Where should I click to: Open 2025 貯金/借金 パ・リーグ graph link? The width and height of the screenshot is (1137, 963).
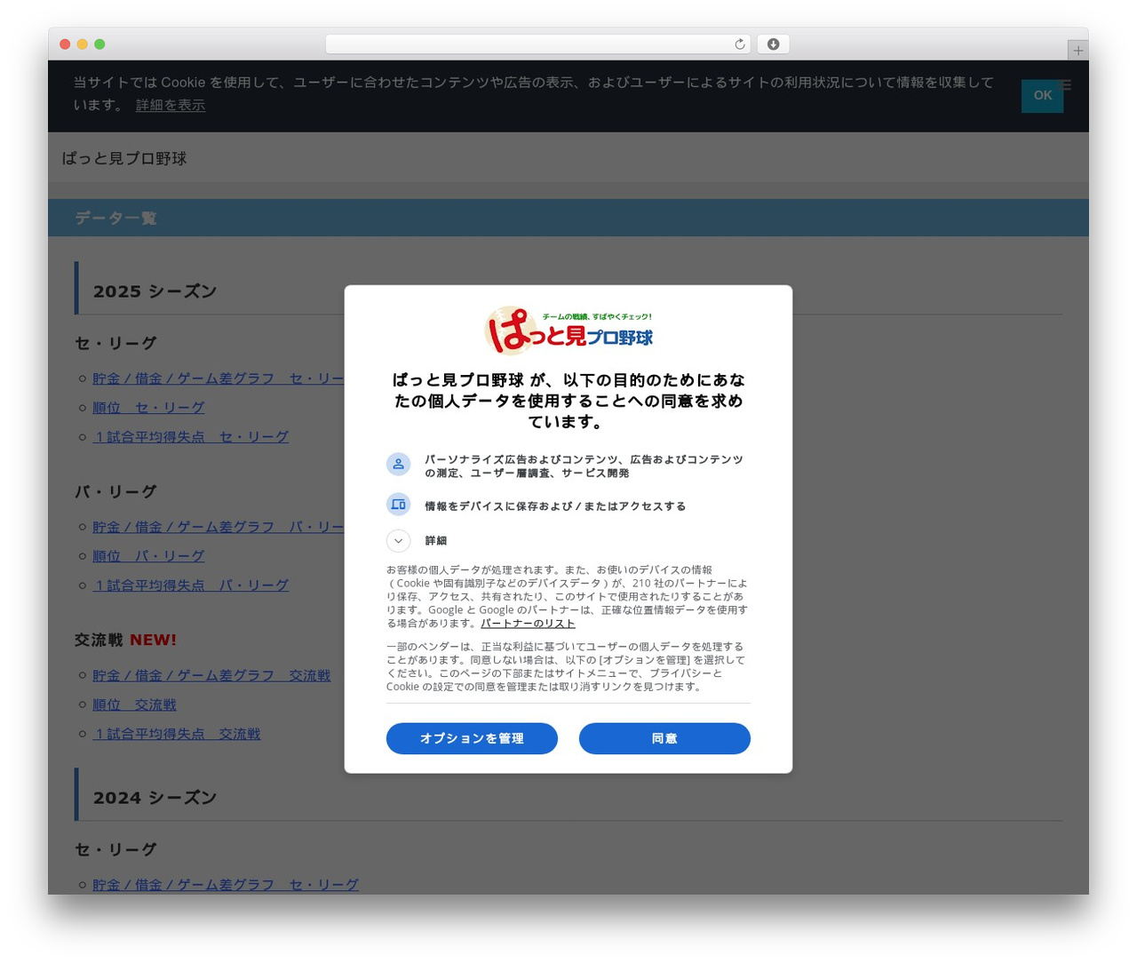pyautogui.click(x=219, y=527)
